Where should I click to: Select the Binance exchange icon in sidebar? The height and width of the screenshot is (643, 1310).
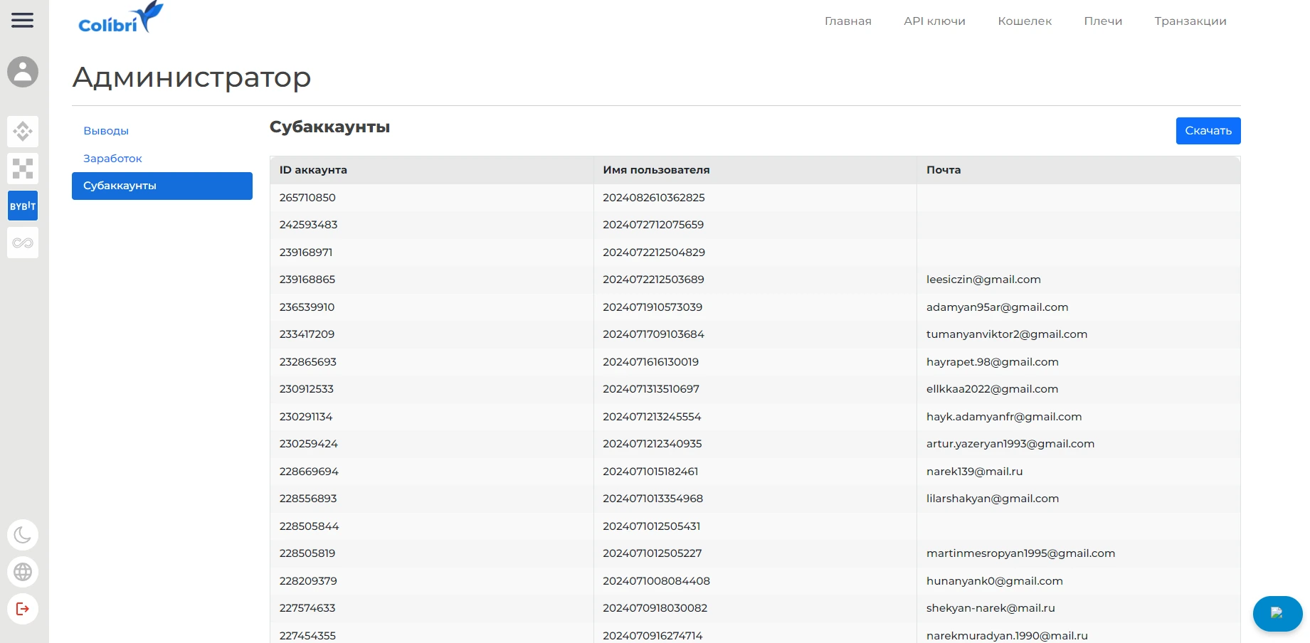tap(23, 132)
